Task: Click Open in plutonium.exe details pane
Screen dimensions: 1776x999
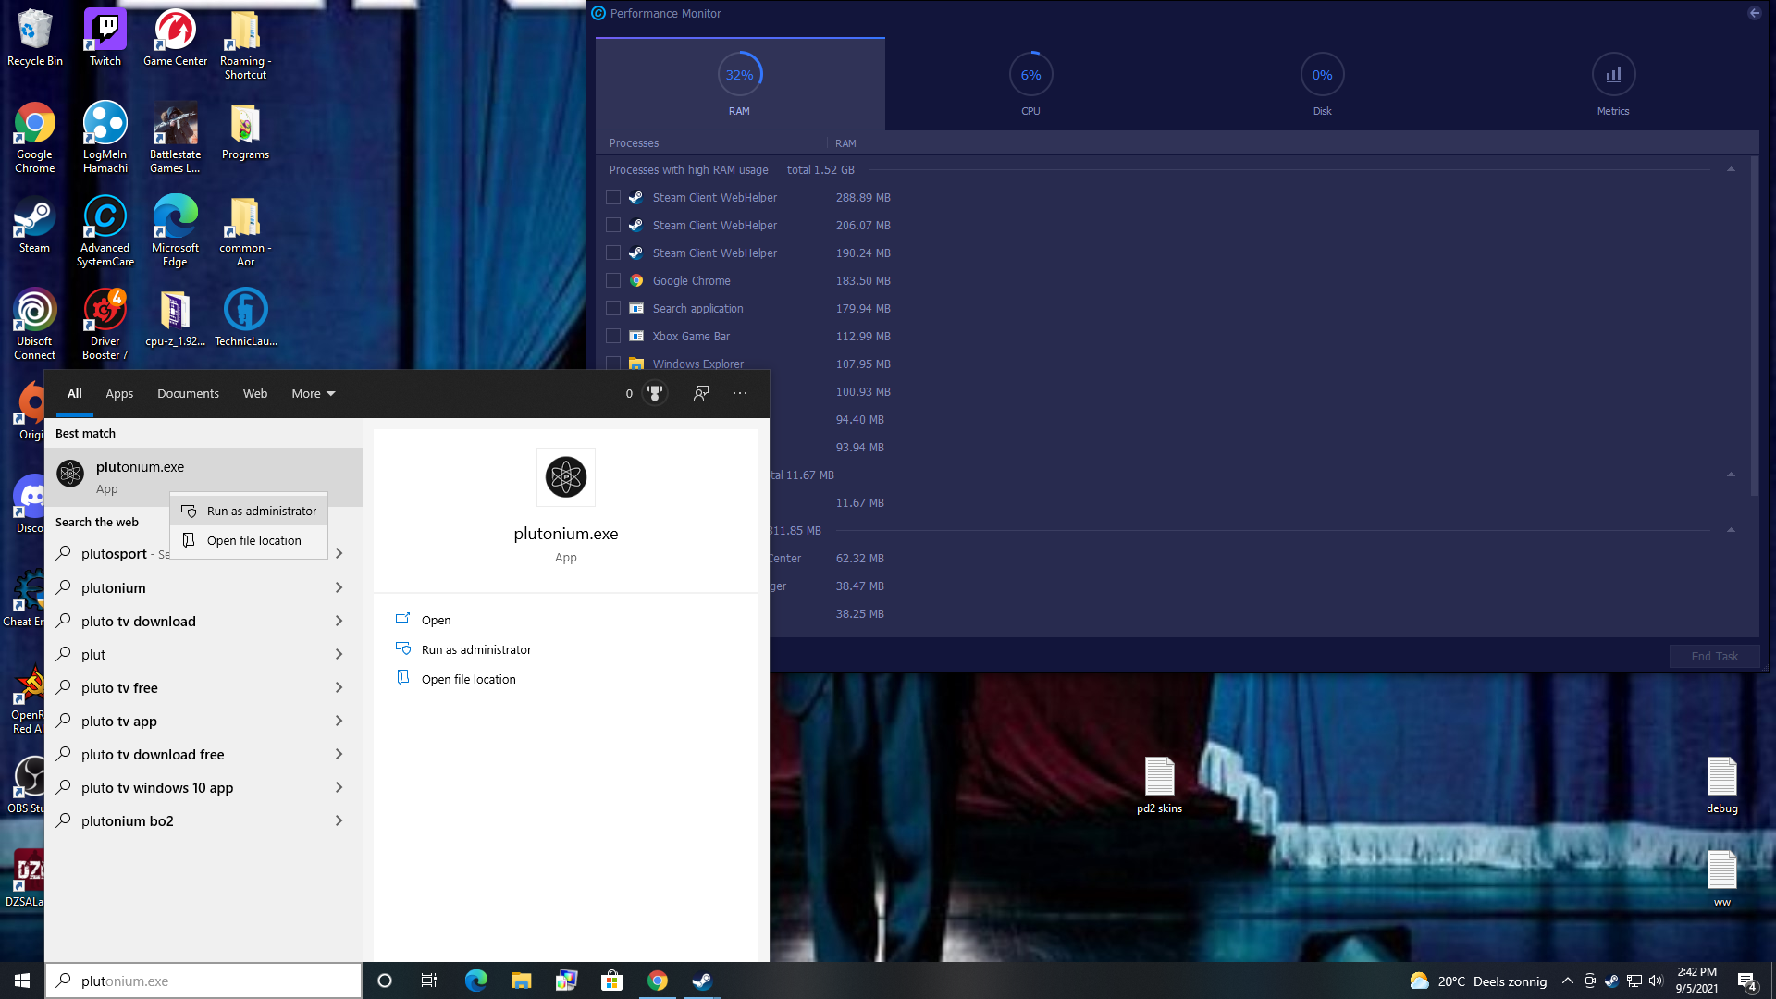Action: tap(436, 620)
